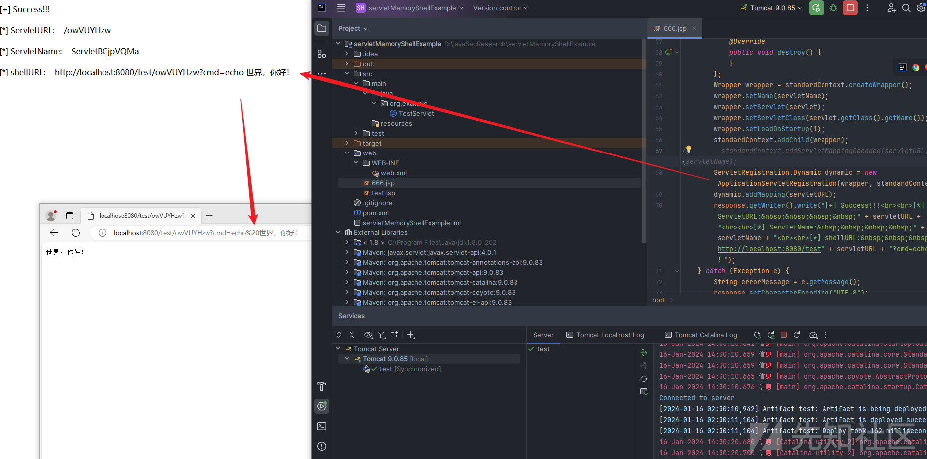
Task: Expand the out folder
Action: 347,64
